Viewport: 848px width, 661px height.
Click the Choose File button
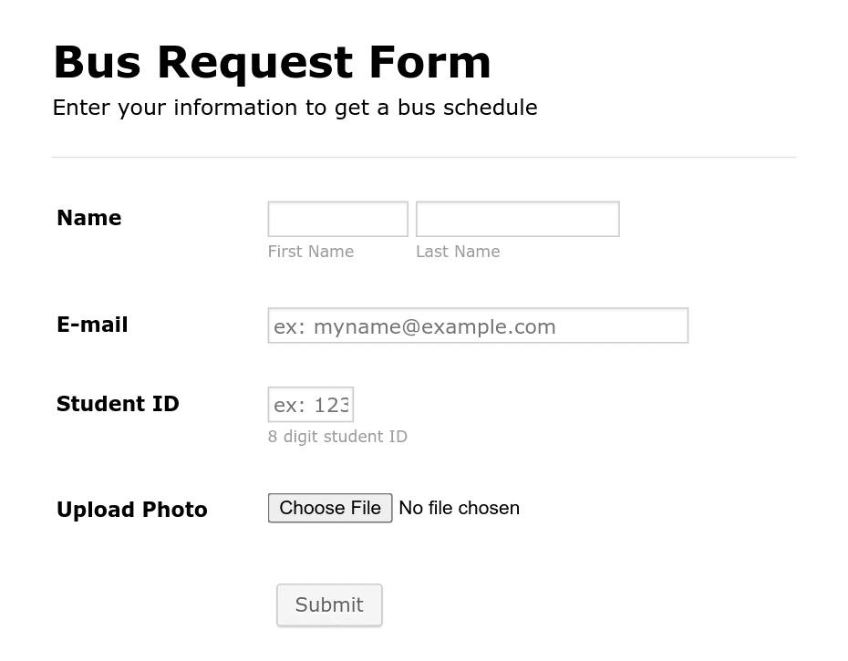pyautogui.click(x=329, y=508)
